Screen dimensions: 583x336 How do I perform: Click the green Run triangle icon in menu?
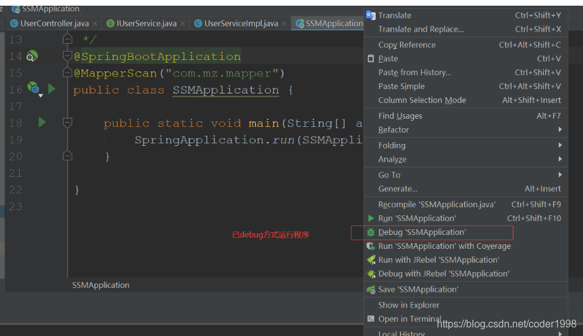371,218
